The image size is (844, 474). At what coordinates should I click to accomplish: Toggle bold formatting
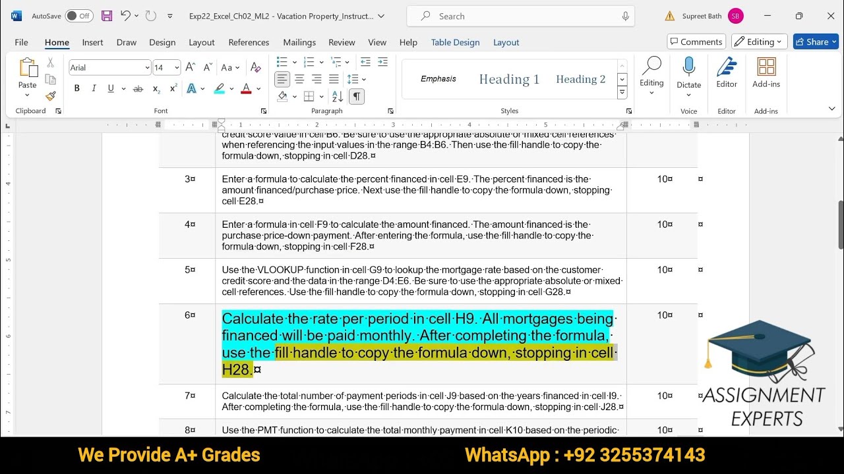coord(76,88)
